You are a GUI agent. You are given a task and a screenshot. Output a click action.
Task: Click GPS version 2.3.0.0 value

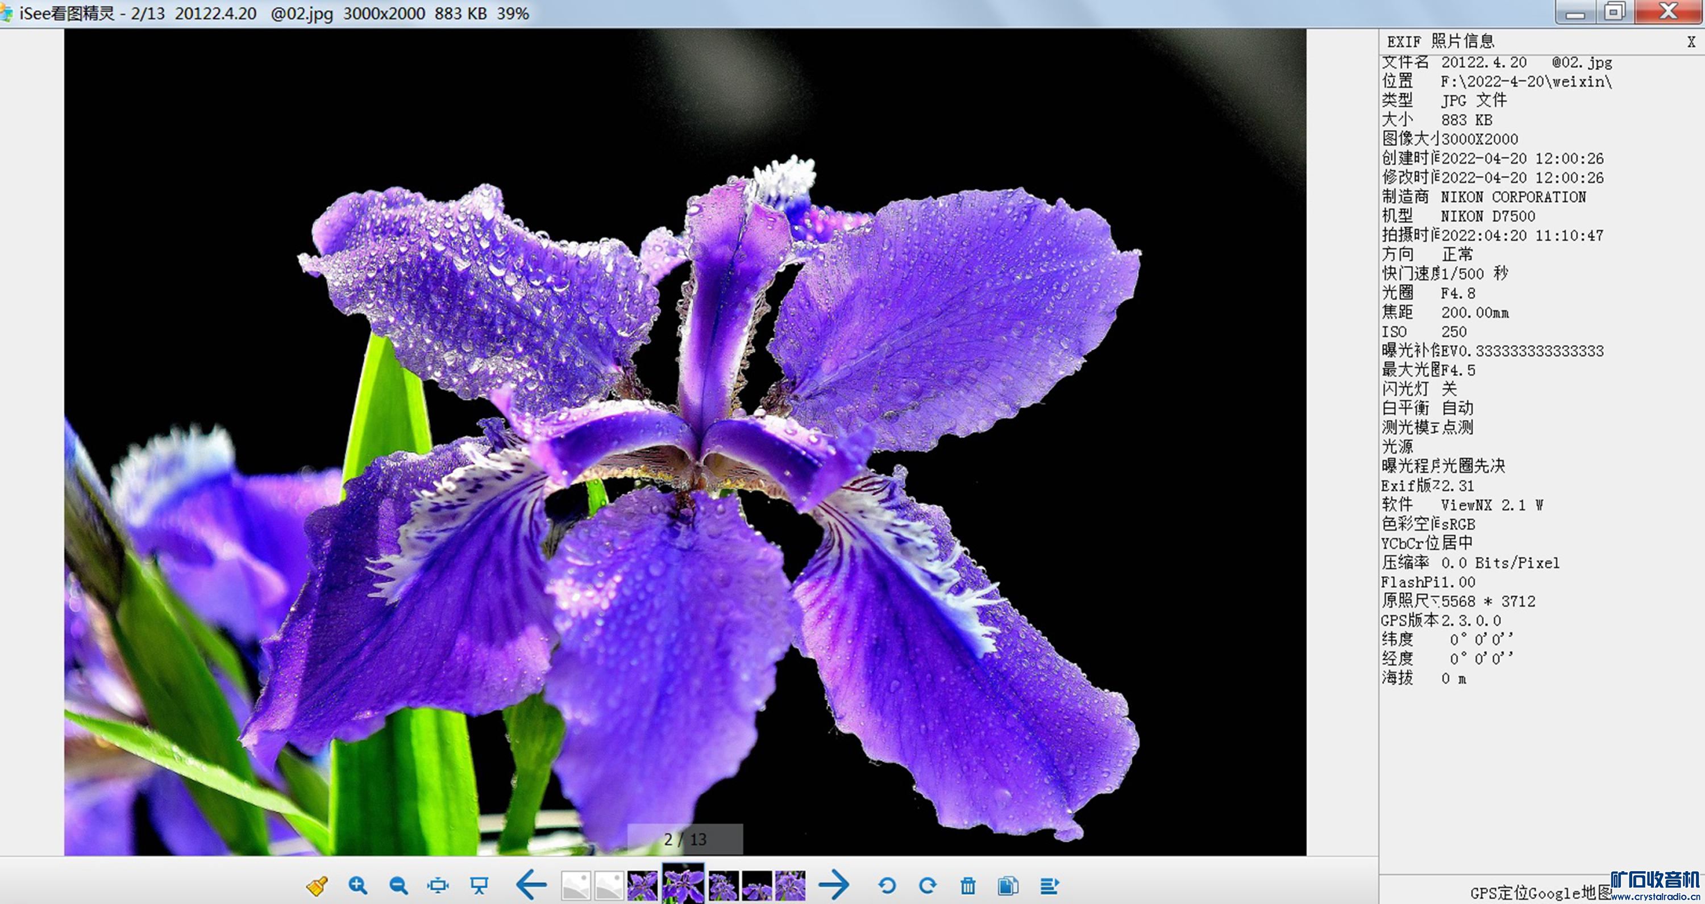point(1471,620)
